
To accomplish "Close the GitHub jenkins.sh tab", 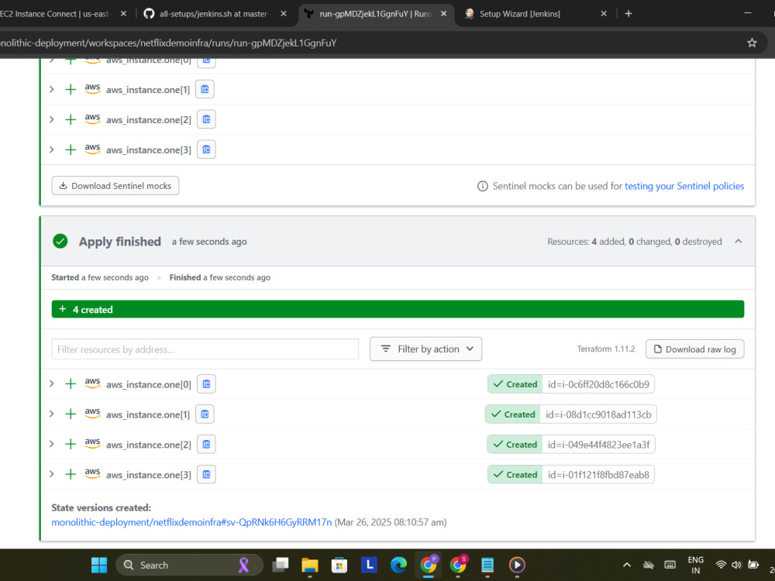I will (283, 14).
